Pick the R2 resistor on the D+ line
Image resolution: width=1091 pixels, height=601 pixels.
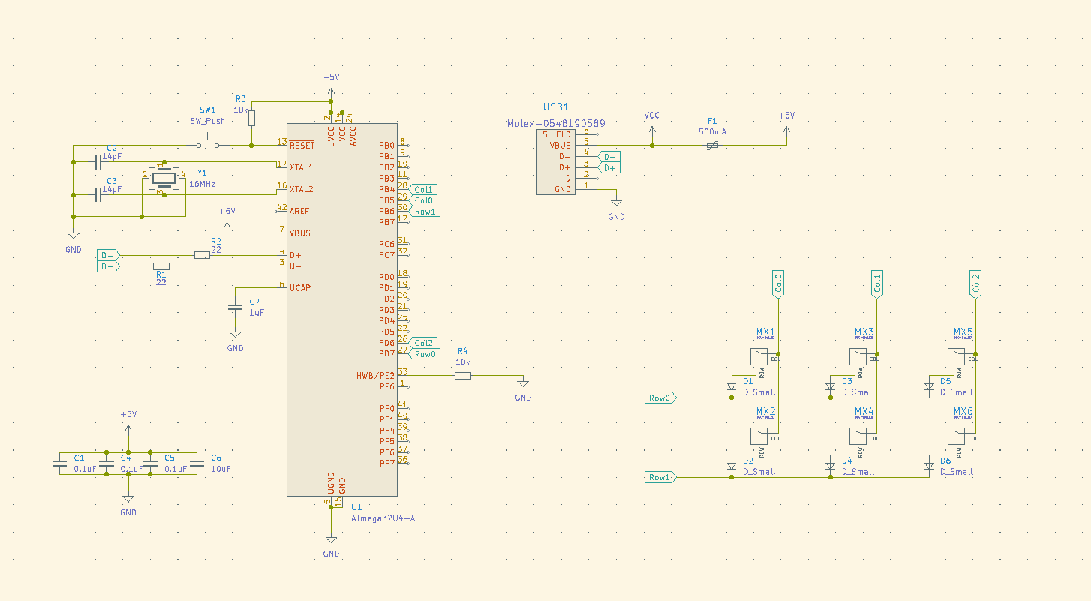point(202,255)
